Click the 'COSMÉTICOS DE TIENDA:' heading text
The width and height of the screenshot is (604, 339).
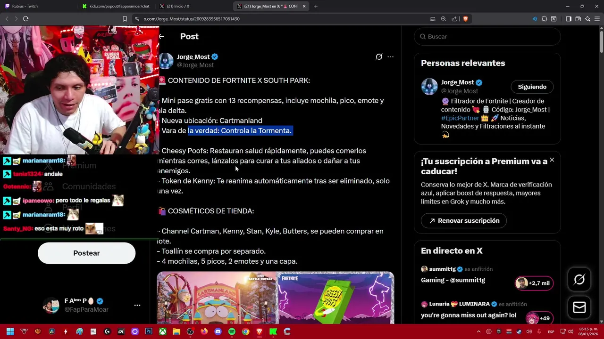click(x=211, y=211)
